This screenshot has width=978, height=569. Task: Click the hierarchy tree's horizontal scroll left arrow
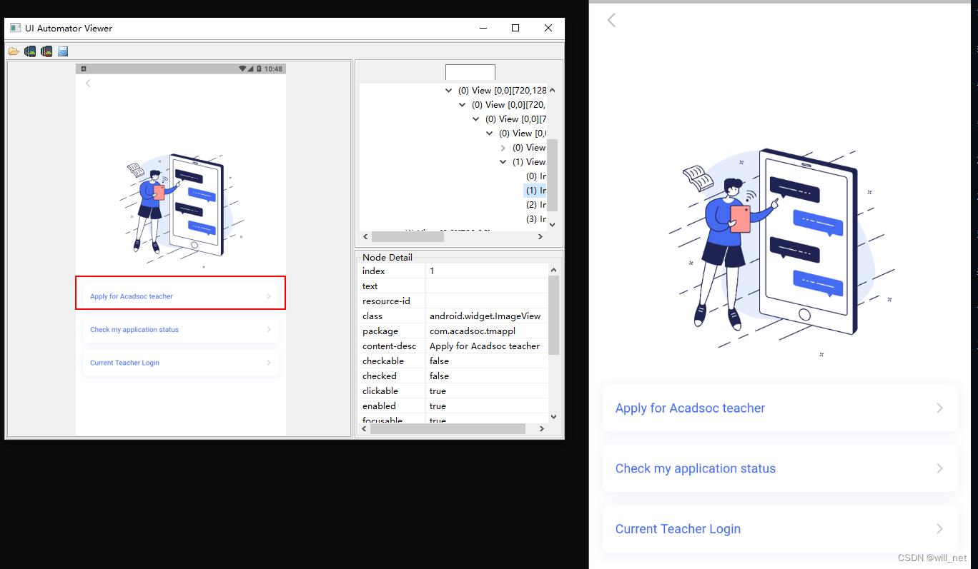tap(366, 236)
